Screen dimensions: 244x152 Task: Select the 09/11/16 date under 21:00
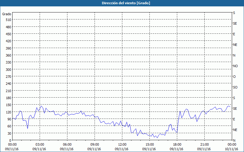(204, 149)
